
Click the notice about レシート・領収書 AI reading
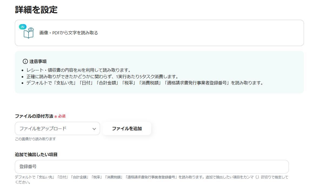(x=78, y=70)
